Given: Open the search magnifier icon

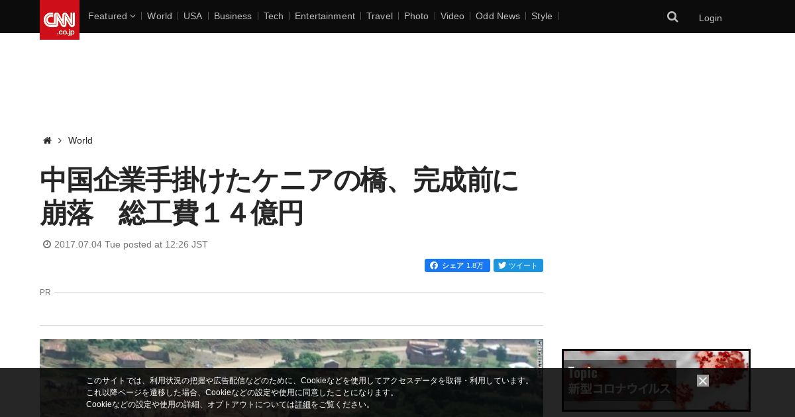Looking at the screenshot, I should 672,17.
